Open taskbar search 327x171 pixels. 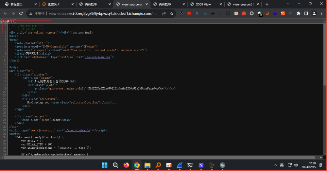pos(115,165)
